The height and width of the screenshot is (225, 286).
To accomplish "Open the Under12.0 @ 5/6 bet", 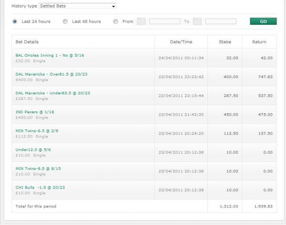I will click(33, 149).
